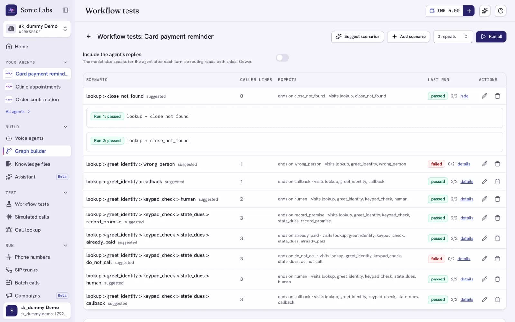
Task: Click the failed badge on the wrong_person row
Action: [x=436, y=164]
